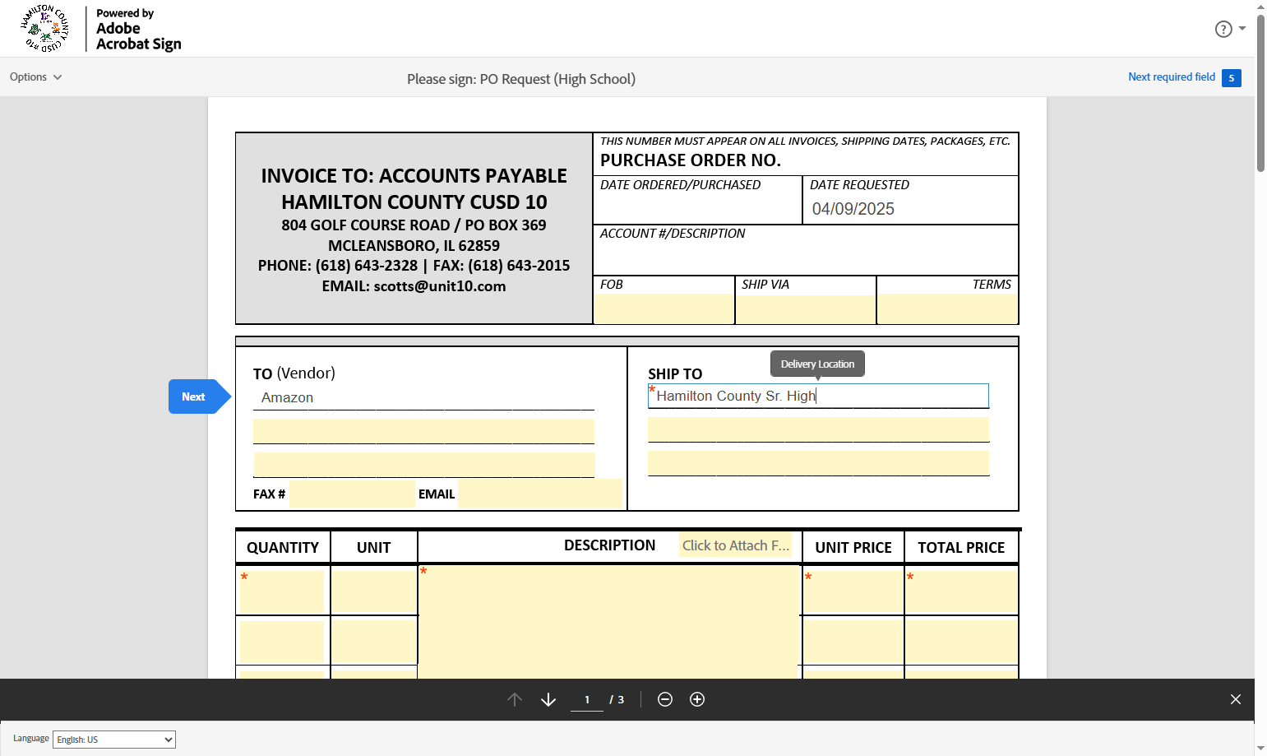Click the Click to Attach File field

pos(736,545)
